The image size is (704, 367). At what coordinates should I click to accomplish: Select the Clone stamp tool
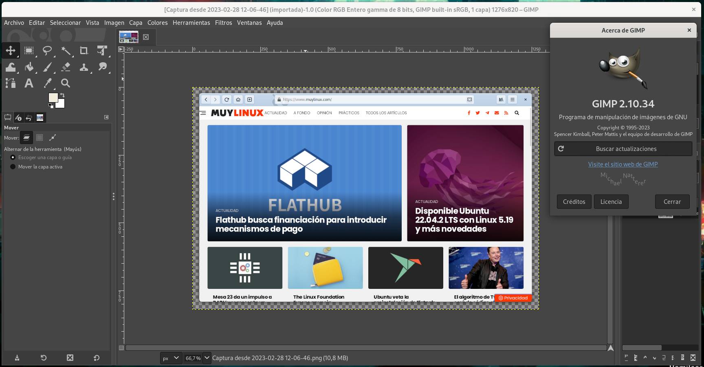click(x=84, y=67)
